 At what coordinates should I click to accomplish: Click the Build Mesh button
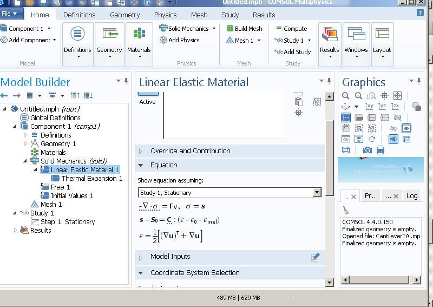[244, 29]
